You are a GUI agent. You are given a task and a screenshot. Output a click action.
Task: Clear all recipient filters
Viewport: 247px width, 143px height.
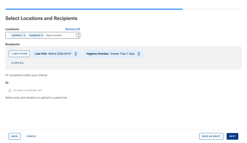[x=18, y=63]
